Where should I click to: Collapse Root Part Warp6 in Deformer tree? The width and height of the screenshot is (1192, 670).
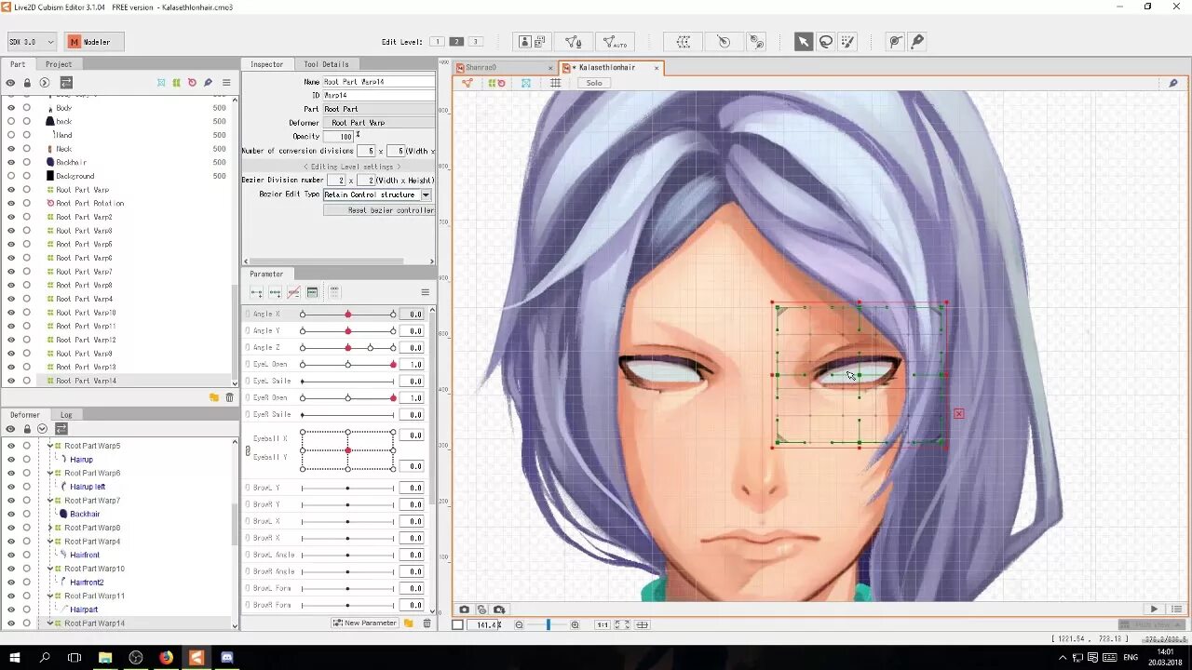(x=50, y=473)
